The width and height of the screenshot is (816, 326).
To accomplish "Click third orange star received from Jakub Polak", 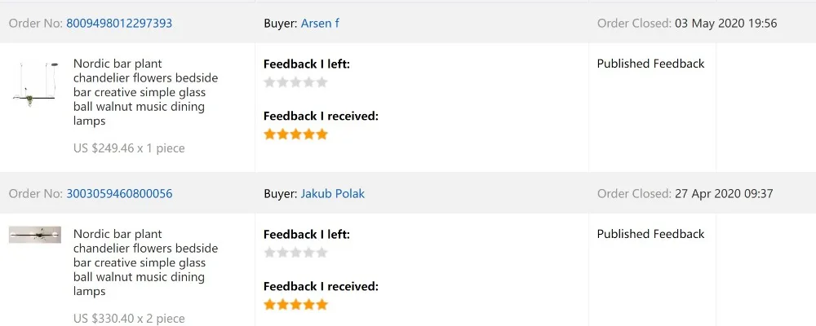I will pyautogui.click(x=295, y=305).
